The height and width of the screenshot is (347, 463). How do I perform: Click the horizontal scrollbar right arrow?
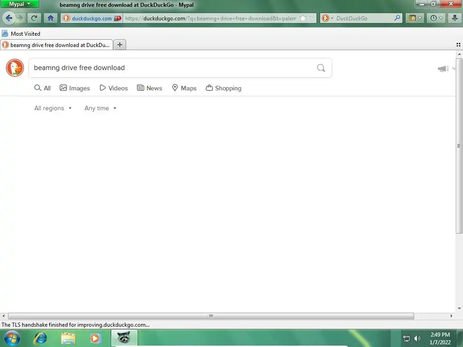tap(451, 316)
